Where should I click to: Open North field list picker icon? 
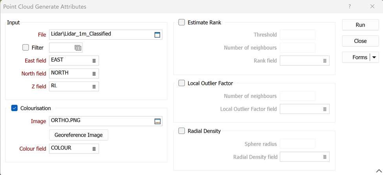[94, 74]
